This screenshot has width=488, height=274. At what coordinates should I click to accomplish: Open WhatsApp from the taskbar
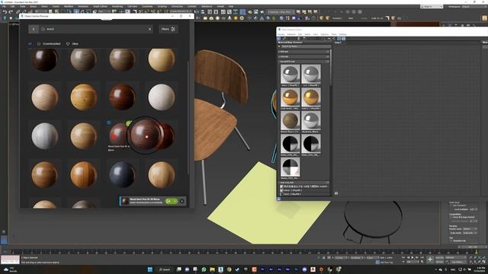pyautogui.click(x=204, y=269)
